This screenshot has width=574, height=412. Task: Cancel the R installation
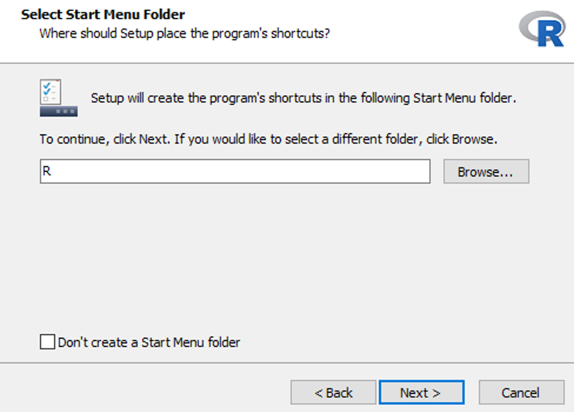point(521,392)
